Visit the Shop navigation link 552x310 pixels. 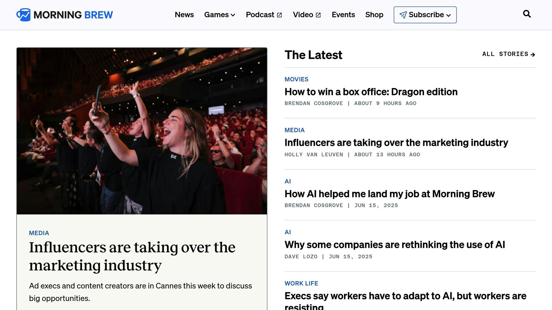pos(374,15)
